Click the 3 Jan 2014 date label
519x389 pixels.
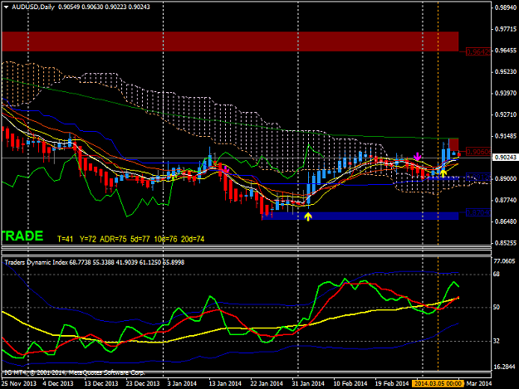182,384
